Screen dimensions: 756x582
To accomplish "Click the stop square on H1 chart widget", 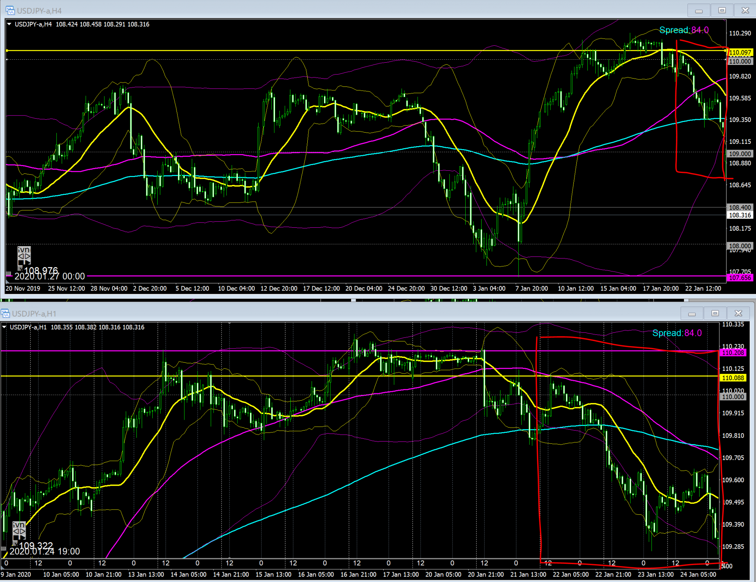I will (16, 537).
